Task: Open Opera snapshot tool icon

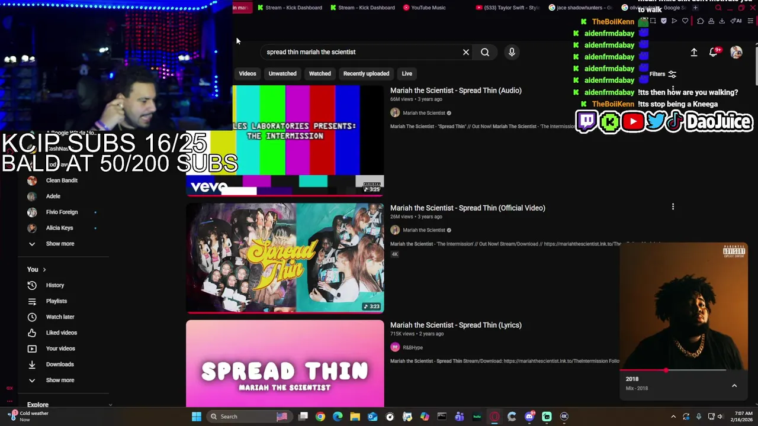Action: click(653, 21)
